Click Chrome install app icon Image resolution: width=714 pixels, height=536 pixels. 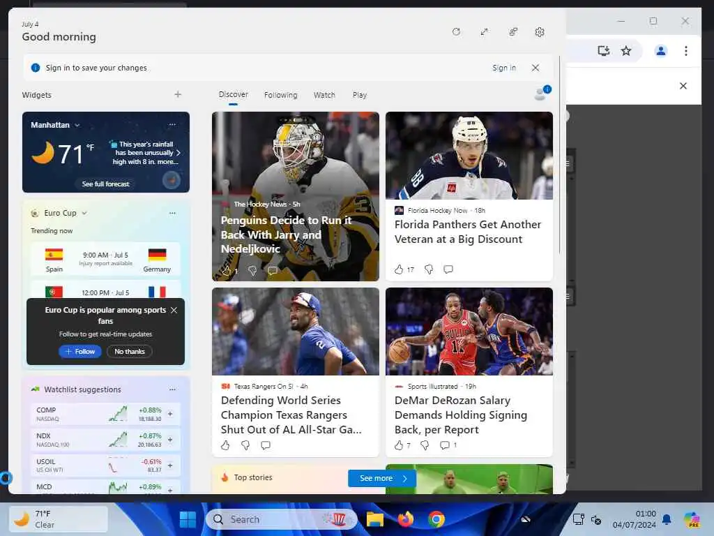point(603,50)
